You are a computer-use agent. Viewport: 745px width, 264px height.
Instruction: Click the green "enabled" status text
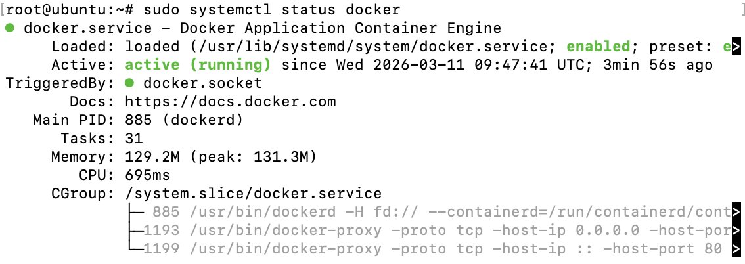[598, 47]
